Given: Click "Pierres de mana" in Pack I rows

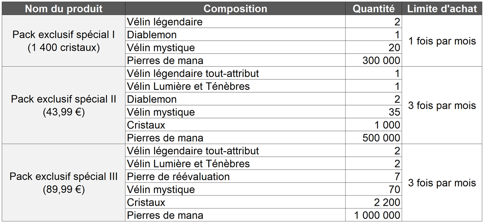Looking at the screenshot, I should point(165,60).
